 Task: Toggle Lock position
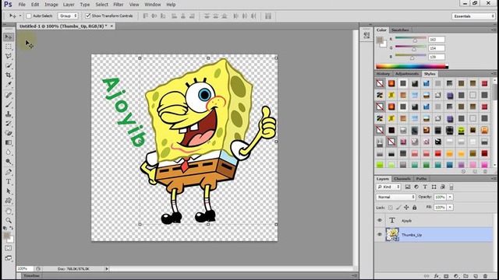coord(406,208)
